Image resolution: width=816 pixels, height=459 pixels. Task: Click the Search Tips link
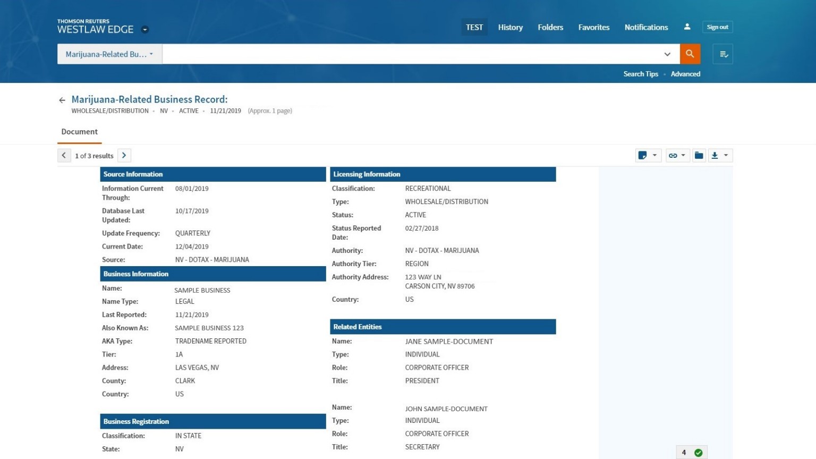point(641,74)
